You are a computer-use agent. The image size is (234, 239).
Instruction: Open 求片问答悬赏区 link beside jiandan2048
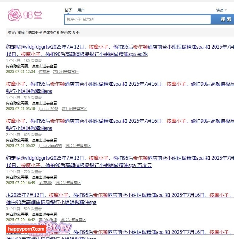[x=75, y=109]
